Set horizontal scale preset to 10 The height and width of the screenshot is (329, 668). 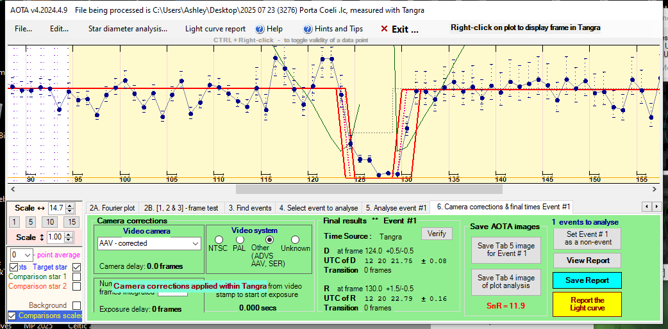tap(49, 221)
